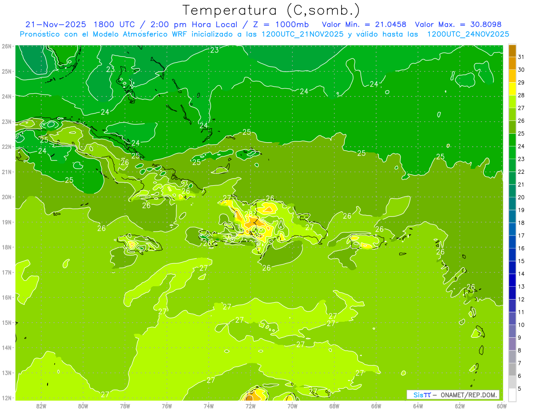Click the longitude axis label 60W
The height and width of the screenshot is (412, 533).
501,406
